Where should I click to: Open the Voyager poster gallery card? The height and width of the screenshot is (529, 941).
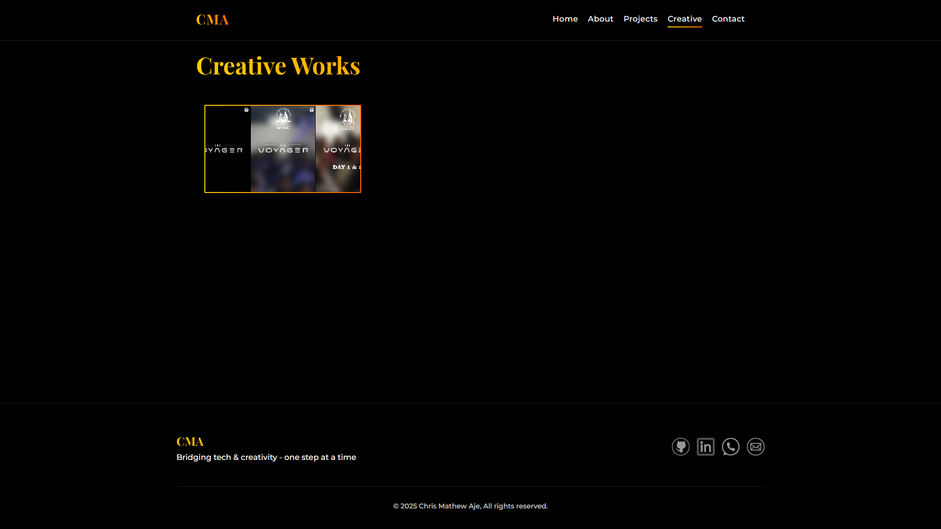(283, 149)
